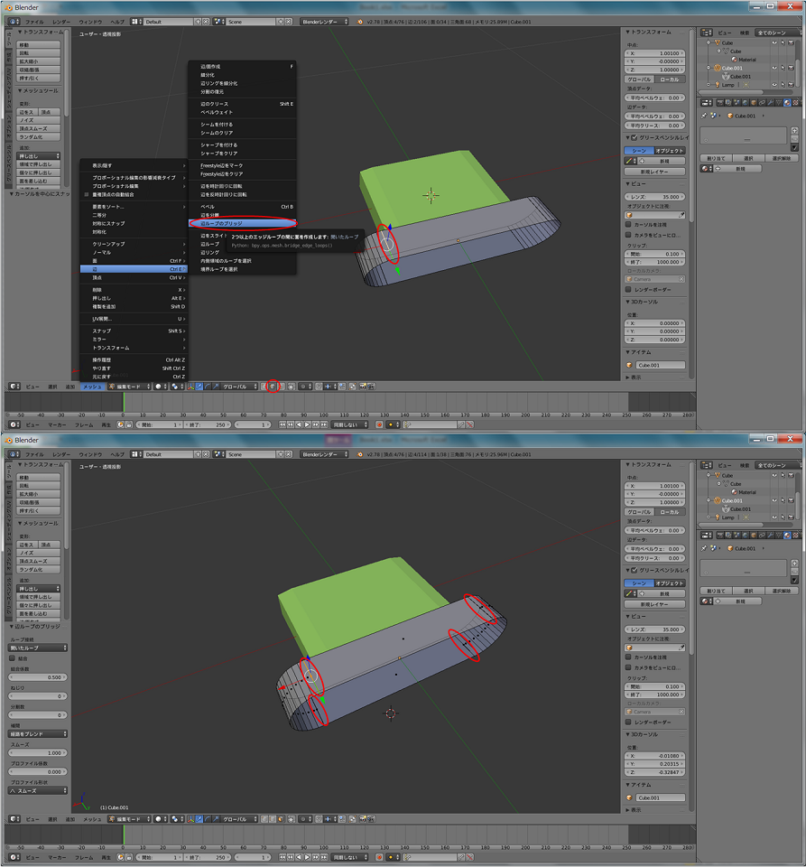This screenshot has height=867, width=806.
Task: Toggle Cube selectability arrow in Outliner
Action: [x=783, y=42]
